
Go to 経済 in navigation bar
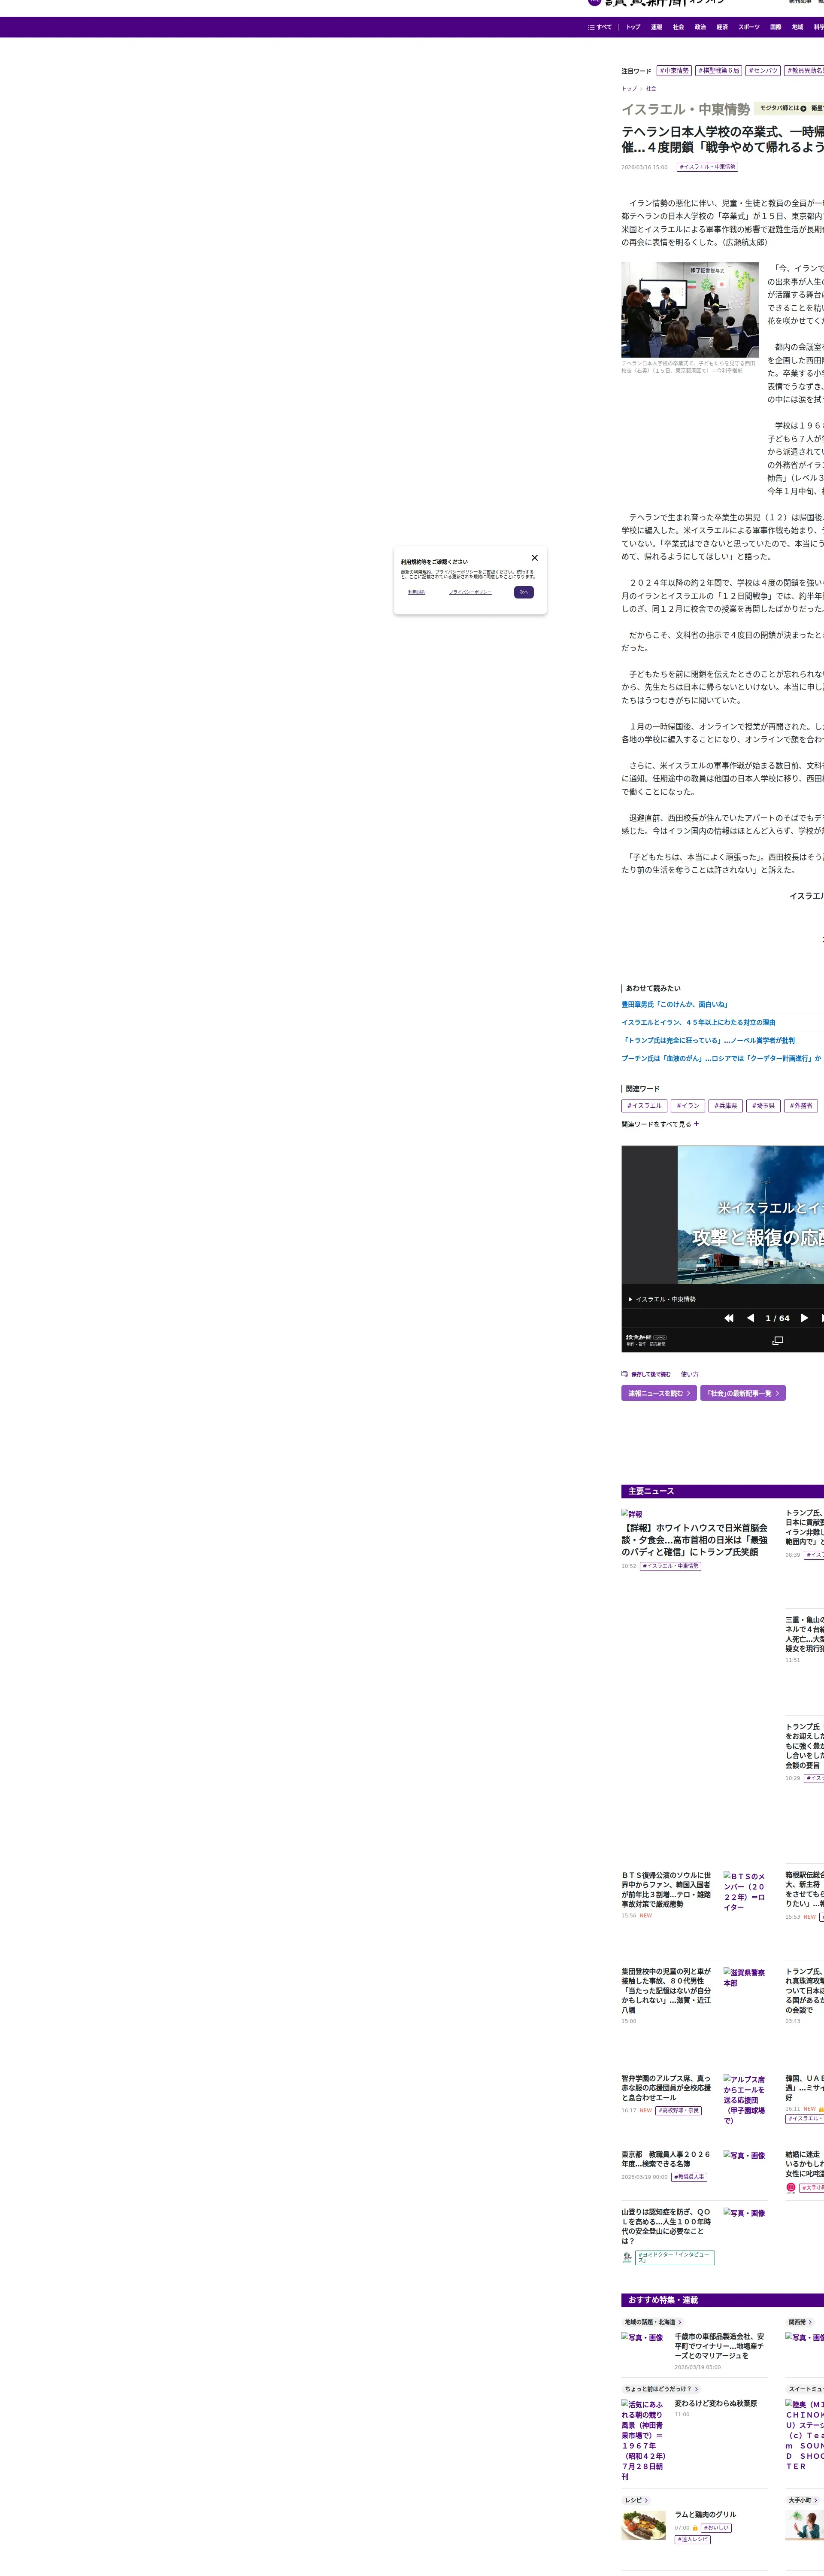click(x=722, y=27)
